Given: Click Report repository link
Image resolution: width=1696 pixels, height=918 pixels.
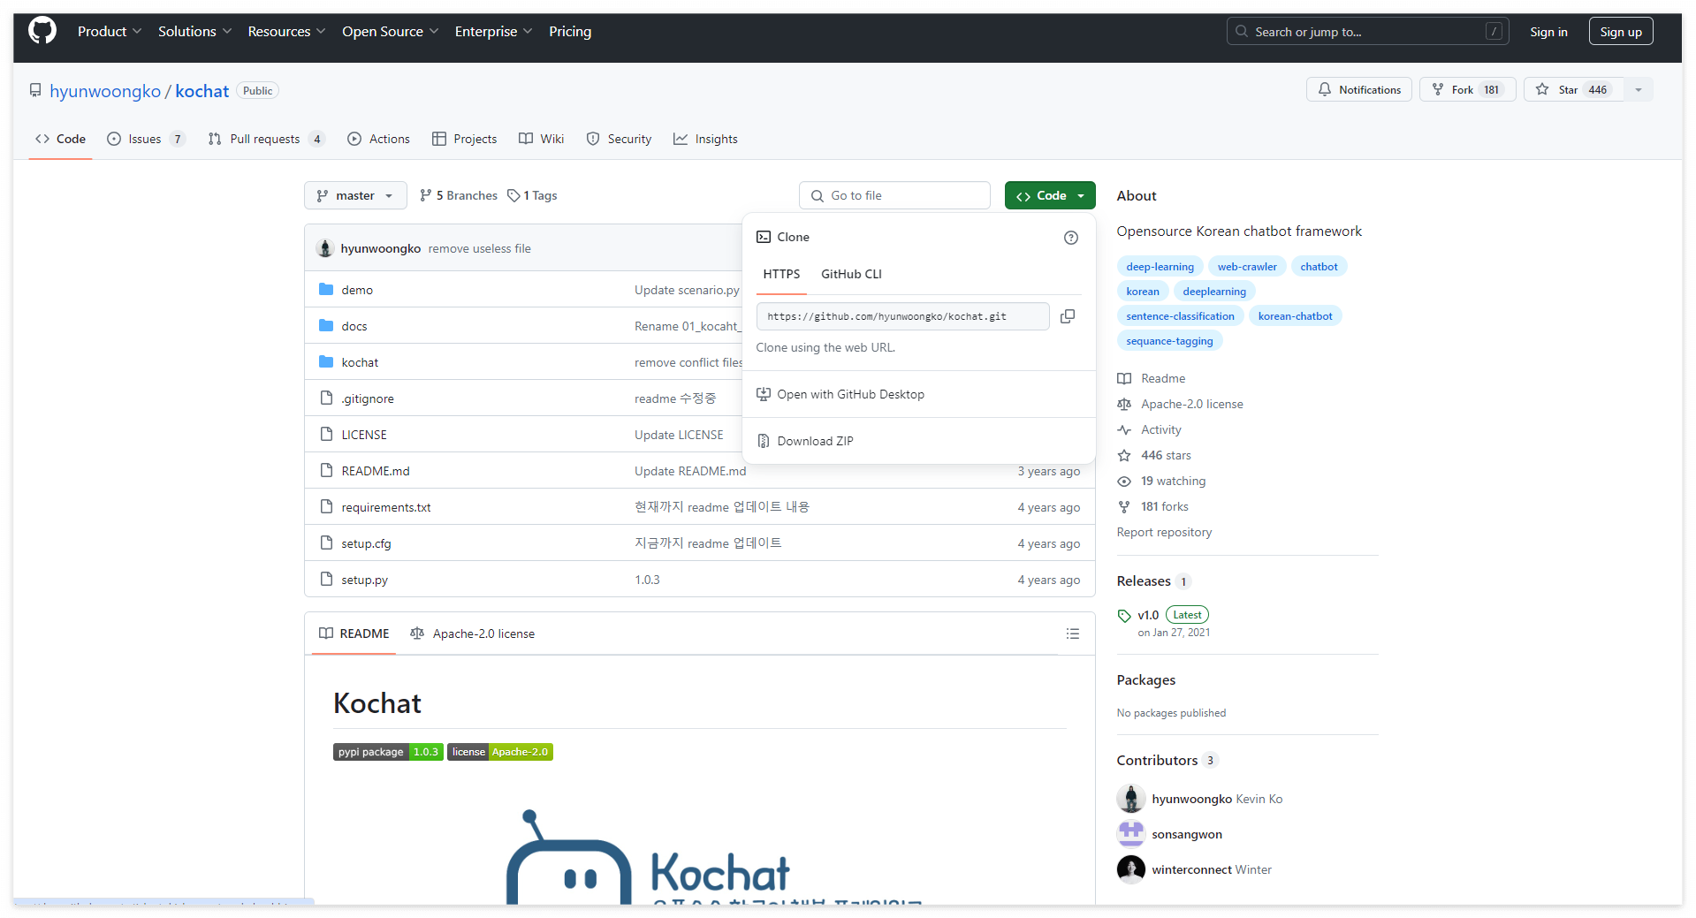Looking at the screenshot, I should point(1164,532).
